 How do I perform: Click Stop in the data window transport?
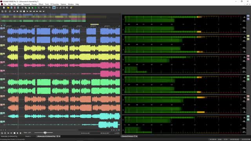(x=15, y=133)
